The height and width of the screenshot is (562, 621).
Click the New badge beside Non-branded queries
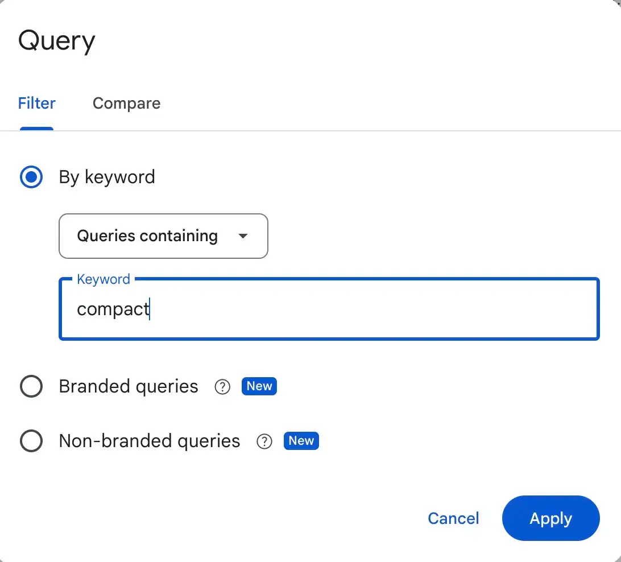click(301, 441)
